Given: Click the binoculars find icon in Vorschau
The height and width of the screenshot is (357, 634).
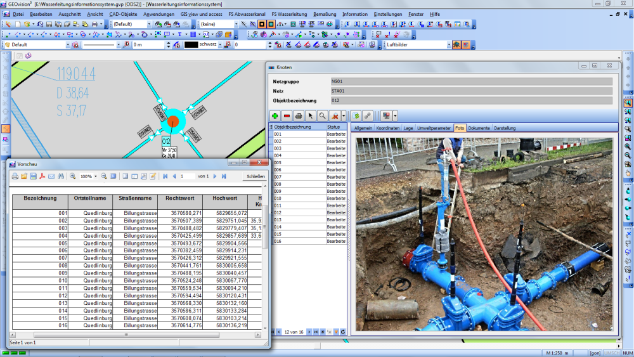Looking at the screenshot, I should coord(61,176).
